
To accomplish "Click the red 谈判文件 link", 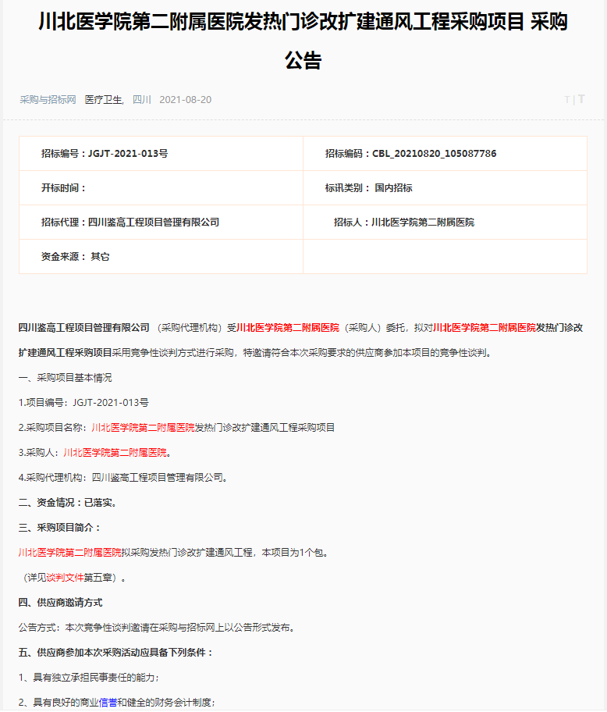I will pos(66,578).
